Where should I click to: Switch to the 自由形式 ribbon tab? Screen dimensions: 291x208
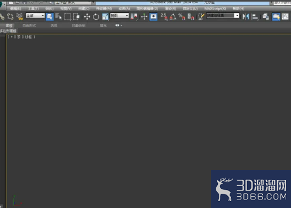[29, 26]
